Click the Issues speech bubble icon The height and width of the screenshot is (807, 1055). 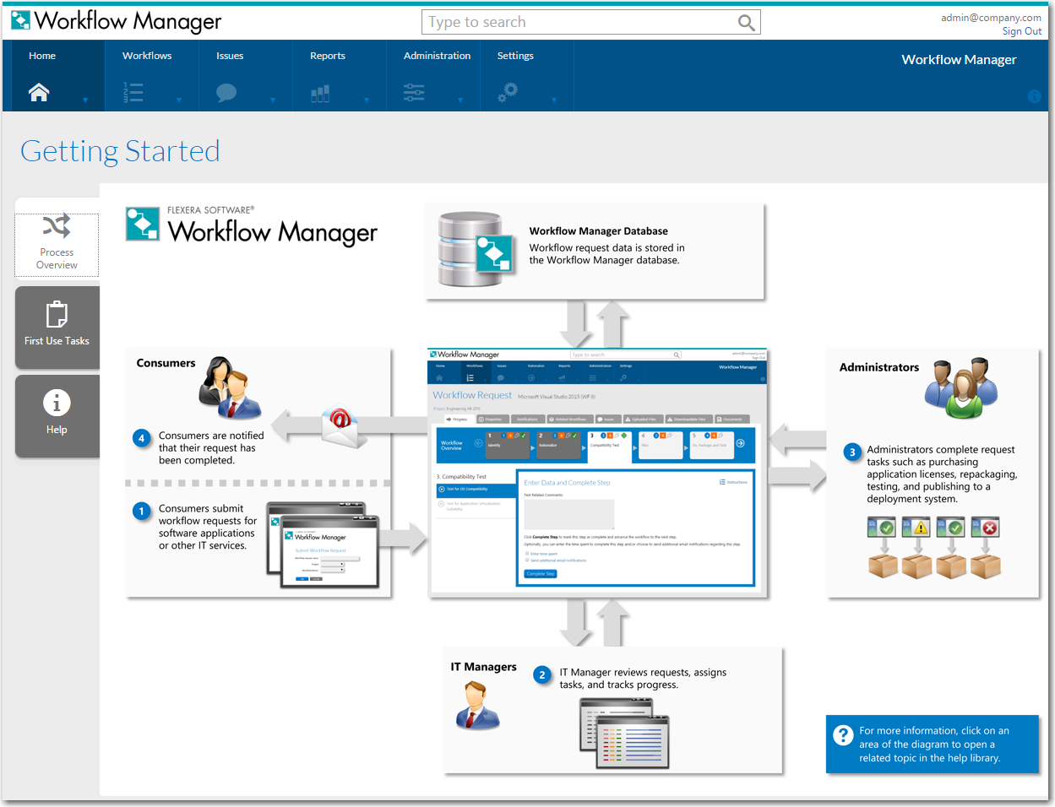pyautogui.click(x=226, y=93)
